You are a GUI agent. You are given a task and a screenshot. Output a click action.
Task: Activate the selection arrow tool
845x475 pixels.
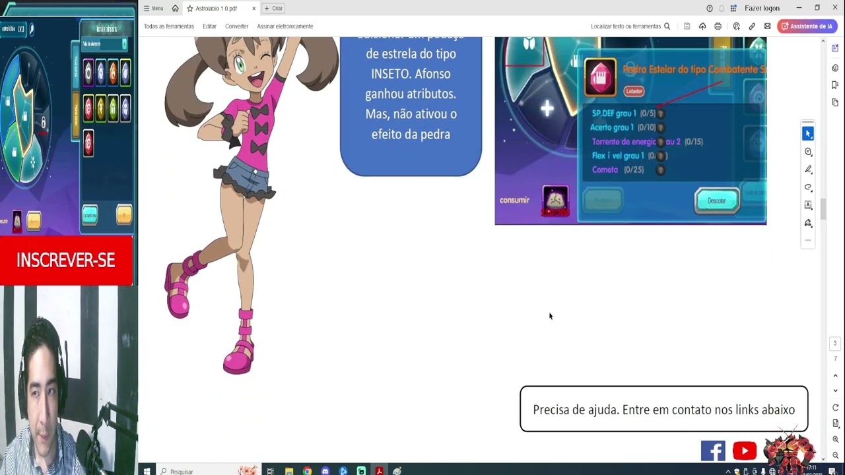[808, 134]
